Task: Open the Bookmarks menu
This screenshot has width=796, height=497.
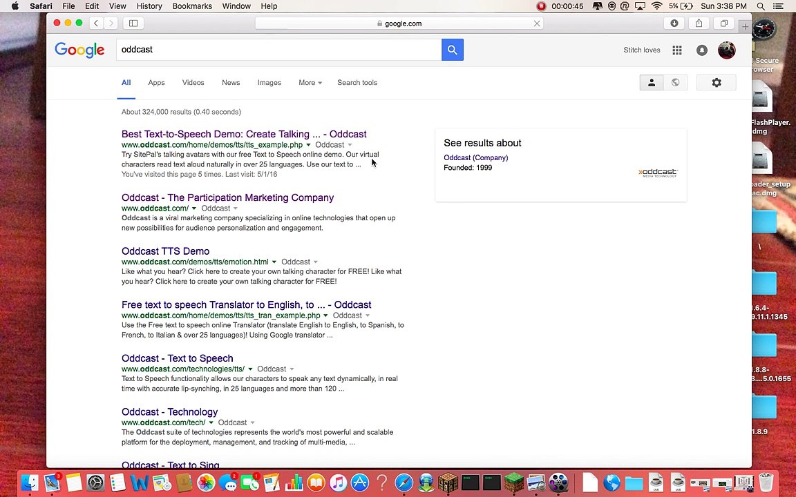Action: pos(192,6)
